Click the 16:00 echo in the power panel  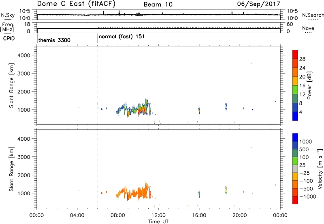click(x=199, y=110)
